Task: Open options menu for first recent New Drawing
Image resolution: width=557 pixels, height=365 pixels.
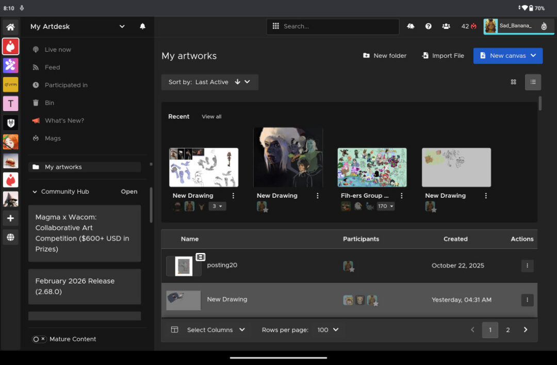Action: pyautogui.click(x=233, y=196)
